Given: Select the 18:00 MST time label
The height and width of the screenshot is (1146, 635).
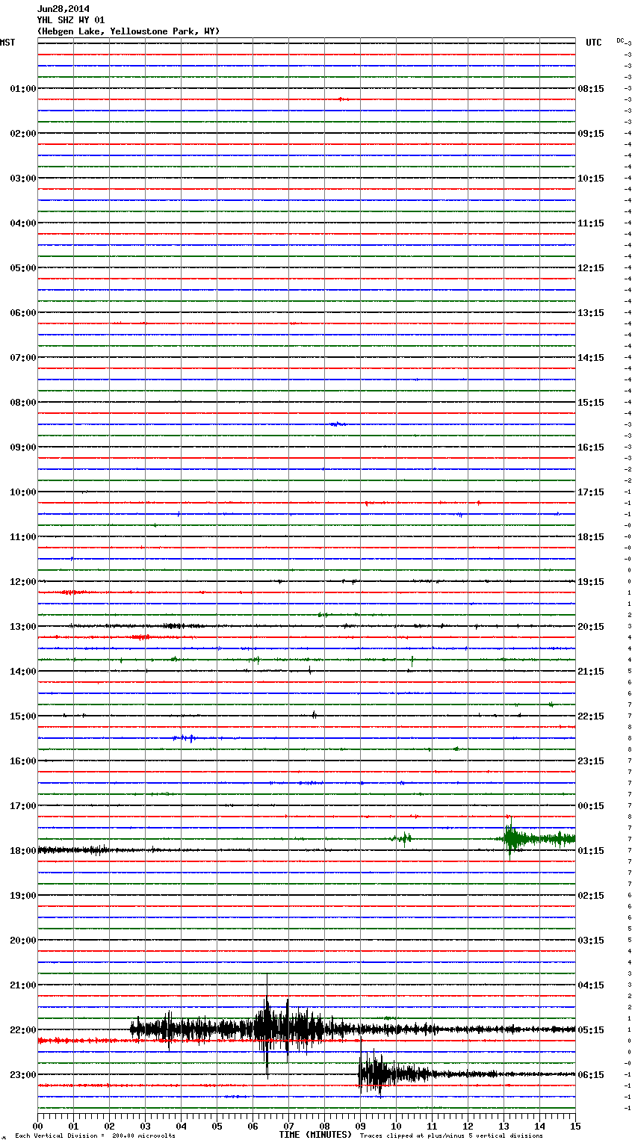Looking at the screenshot, I should click(23, 851).
